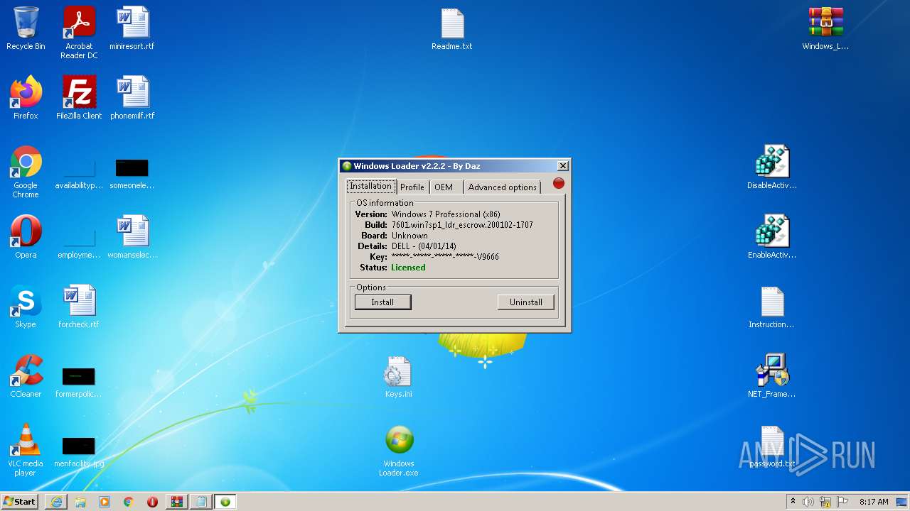910x511 pixels.
Task: Click the Install button
Action: [x=382, y=302]
